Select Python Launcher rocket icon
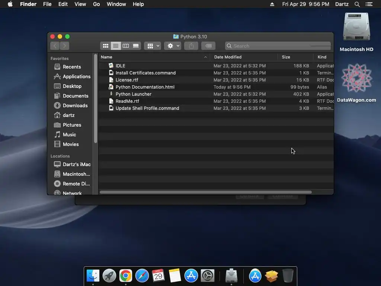This screenshot has width=381, height=286. 111,94
